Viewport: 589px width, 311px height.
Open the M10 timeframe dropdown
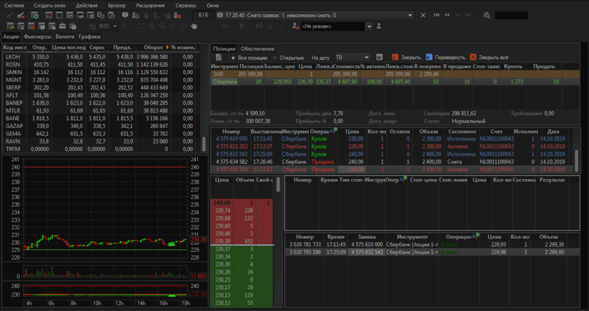(115, 26)
